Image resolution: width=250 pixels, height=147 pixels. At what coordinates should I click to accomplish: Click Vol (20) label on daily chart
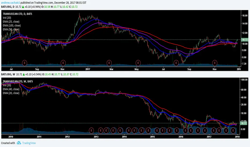pos(7,18)
